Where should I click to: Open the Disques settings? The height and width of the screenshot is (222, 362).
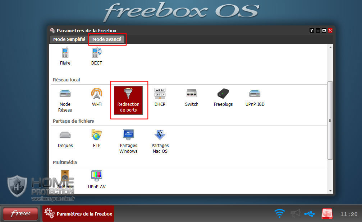[x=65, y=139]
